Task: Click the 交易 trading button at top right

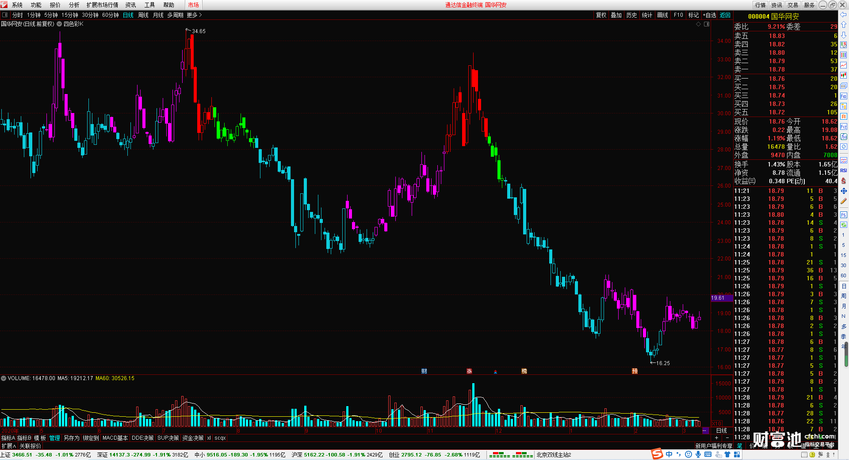Action: point(793,5)
